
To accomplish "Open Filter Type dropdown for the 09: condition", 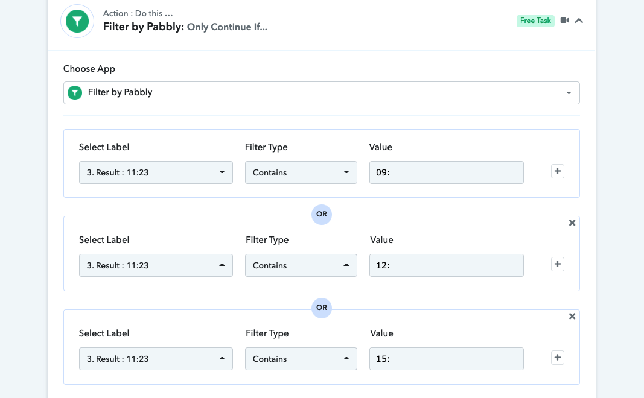I will (x=301, y=172).
